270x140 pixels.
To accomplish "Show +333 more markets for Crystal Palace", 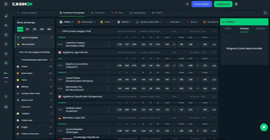I will 214,80.
